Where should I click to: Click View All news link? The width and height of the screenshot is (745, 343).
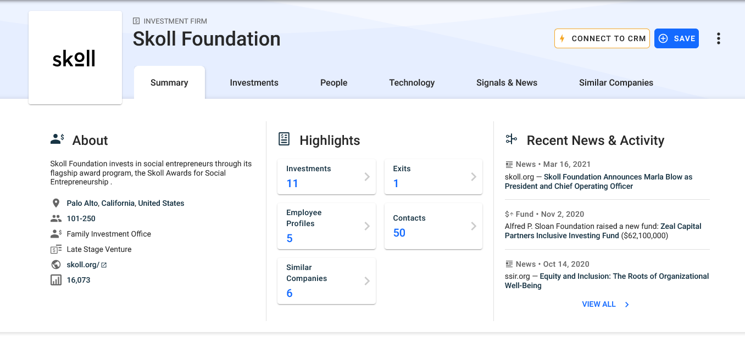[599, 304]
